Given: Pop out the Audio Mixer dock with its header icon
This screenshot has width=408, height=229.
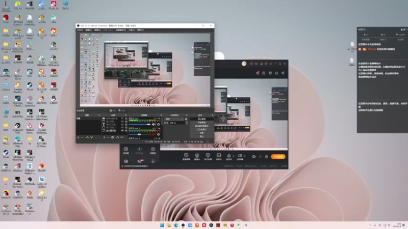Looking at the screenshot, I should [161, 115].
